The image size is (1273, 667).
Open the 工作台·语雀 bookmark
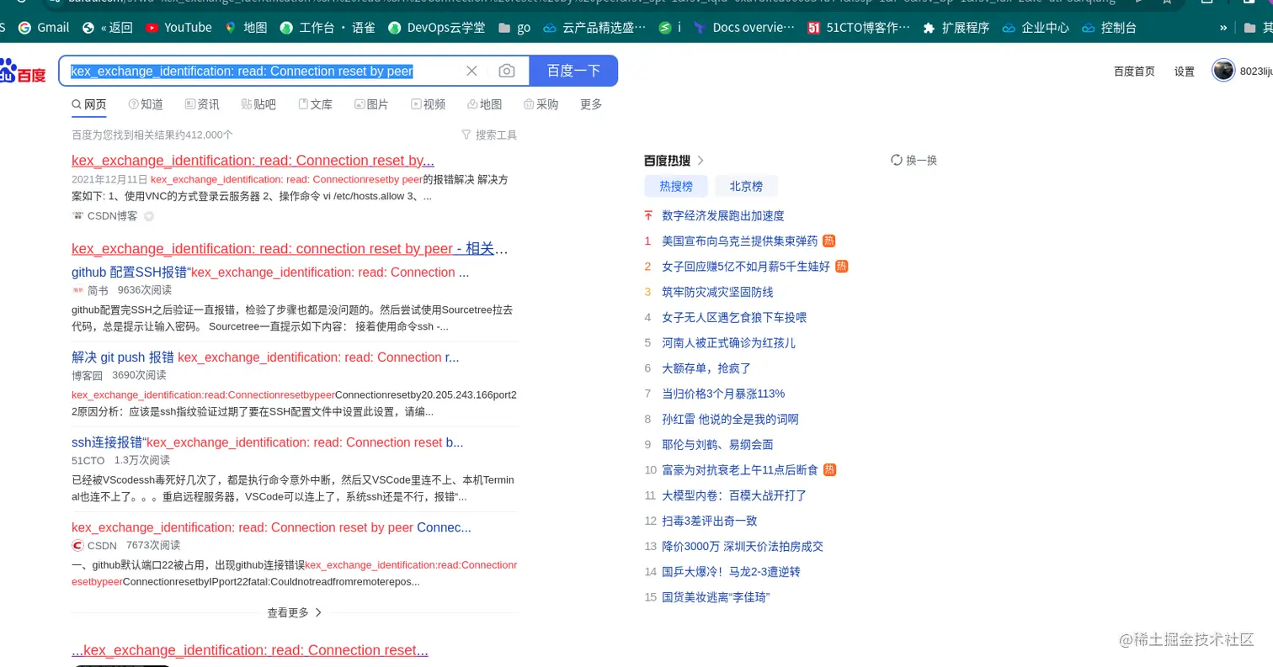[x=328, y=28]
